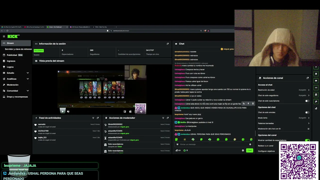Screen dimensions: 320x180
Task: Click the theater mode icon in preview
Action: point(130,111)
